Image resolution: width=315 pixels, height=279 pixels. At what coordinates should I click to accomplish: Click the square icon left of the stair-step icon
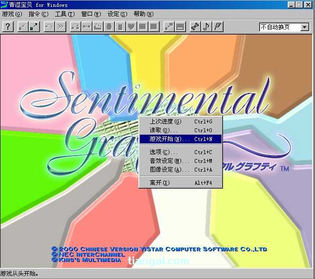click(x=154, y=26)
